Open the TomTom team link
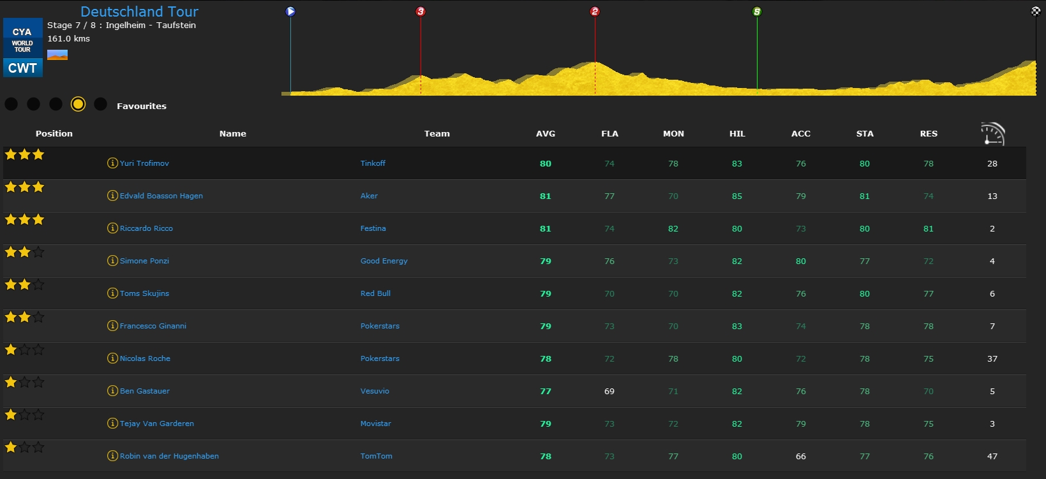 (377, 456)
